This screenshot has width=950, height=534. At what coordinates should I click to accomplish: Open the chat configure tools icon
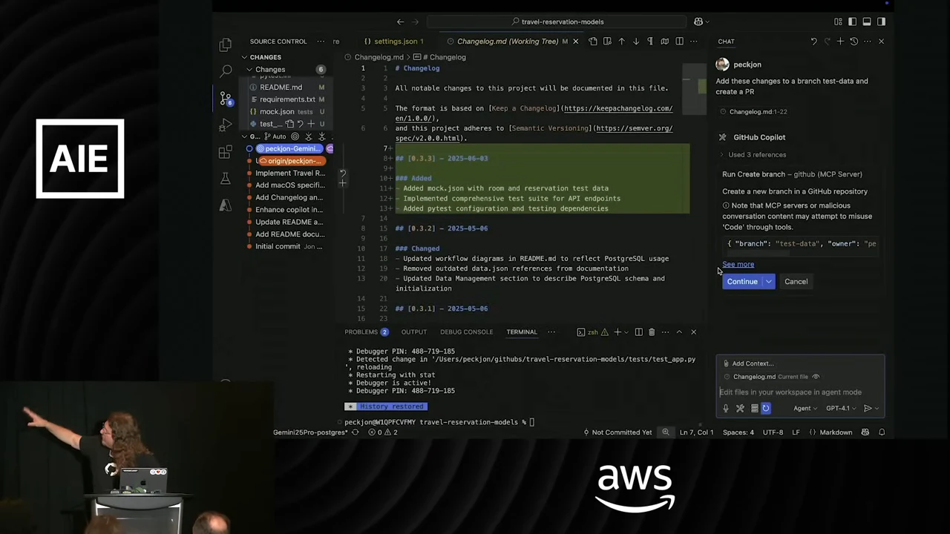(x=740, y=409)
